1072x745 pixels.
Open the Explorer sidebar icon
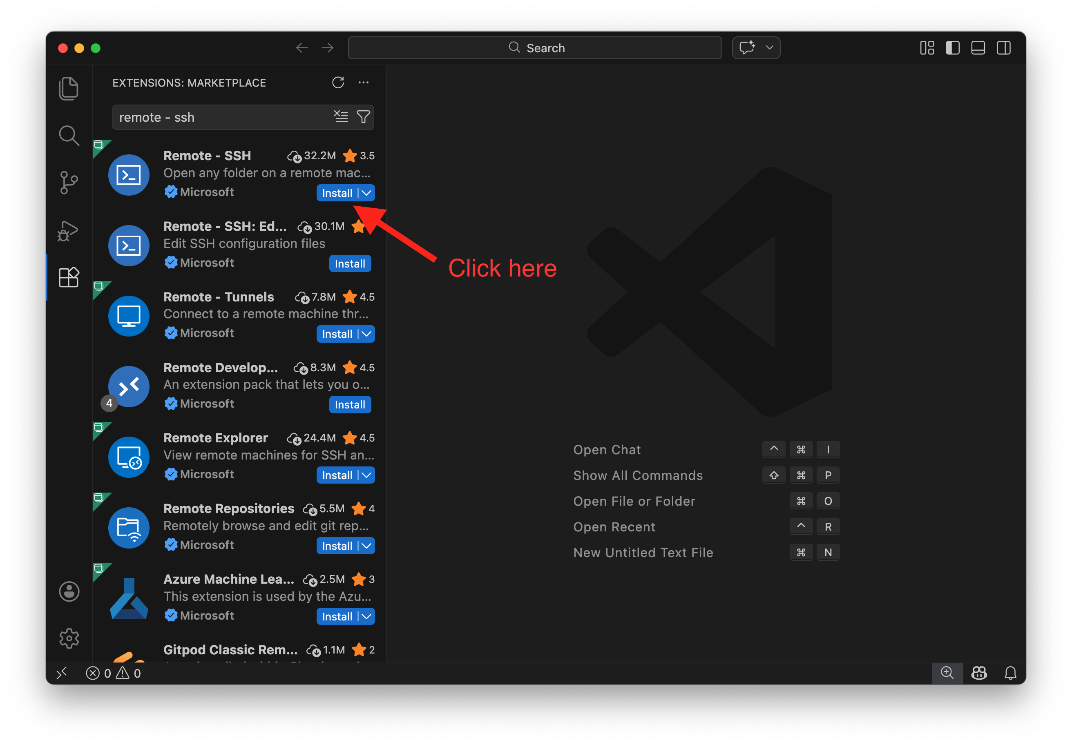click(69, 88)
